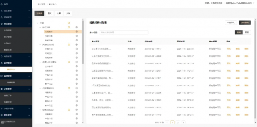Click grey circle icon on 品牌5.0全域营销 row
The image size is (257, 127).
[77, 62]
